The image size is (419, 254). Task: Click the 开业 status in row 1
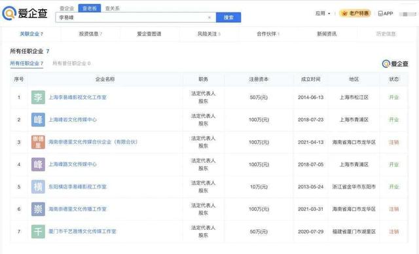coord(394,98)
